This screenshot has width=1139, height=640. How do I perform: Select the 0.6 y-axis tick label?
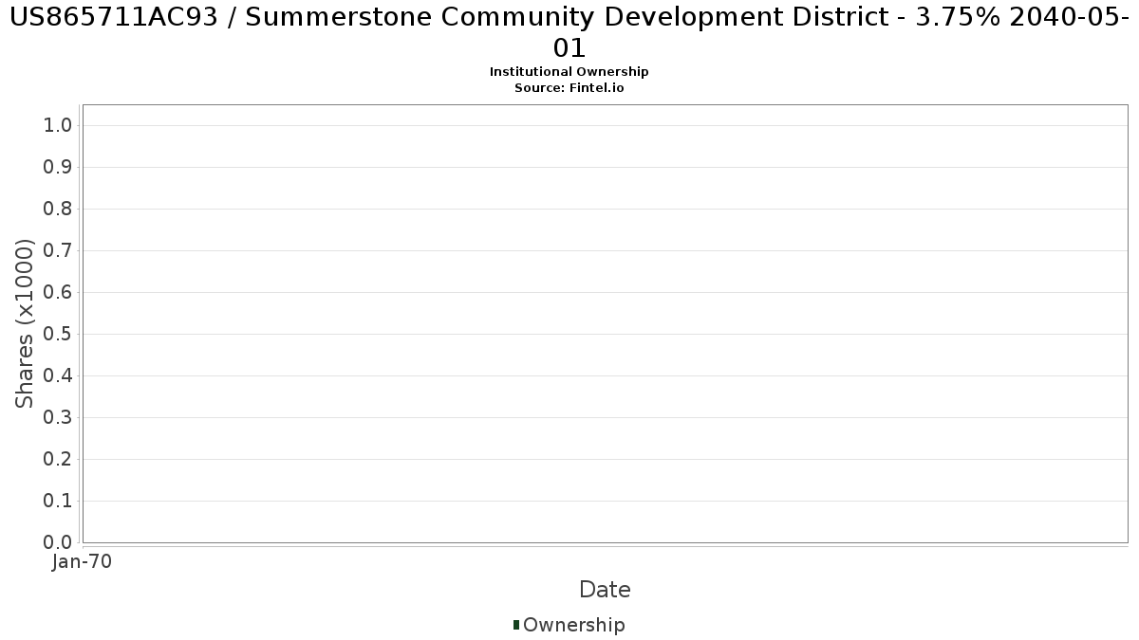click(x=58, y=293)
